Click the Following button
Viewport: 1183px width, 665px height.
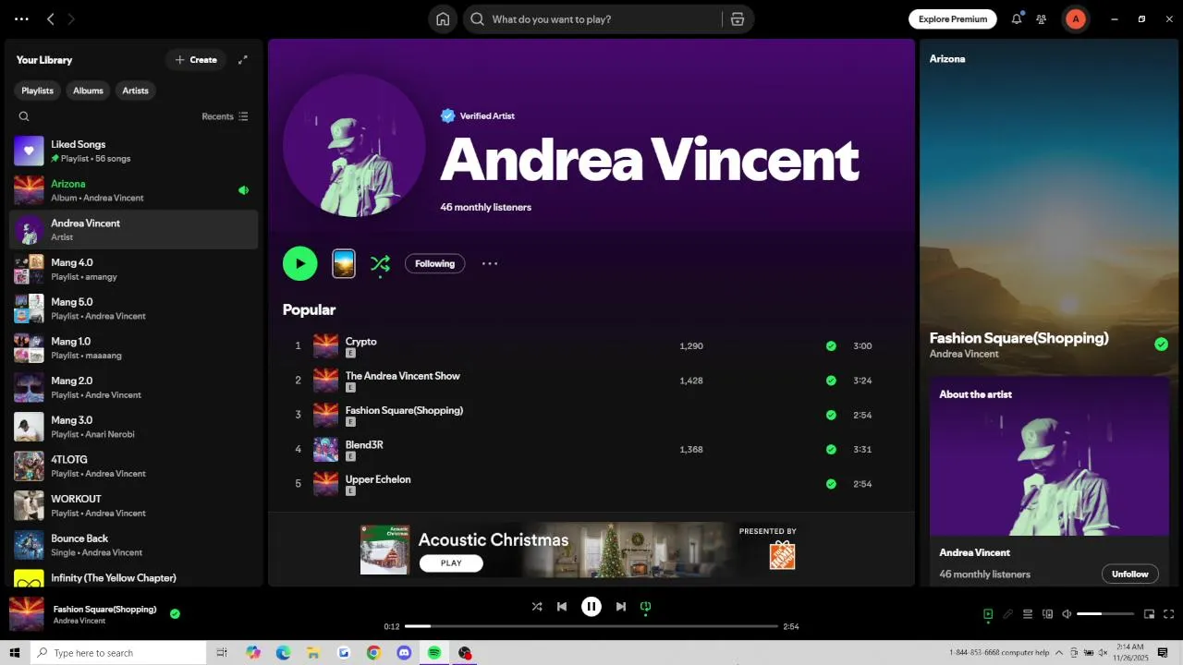click(x=434, y=264)
